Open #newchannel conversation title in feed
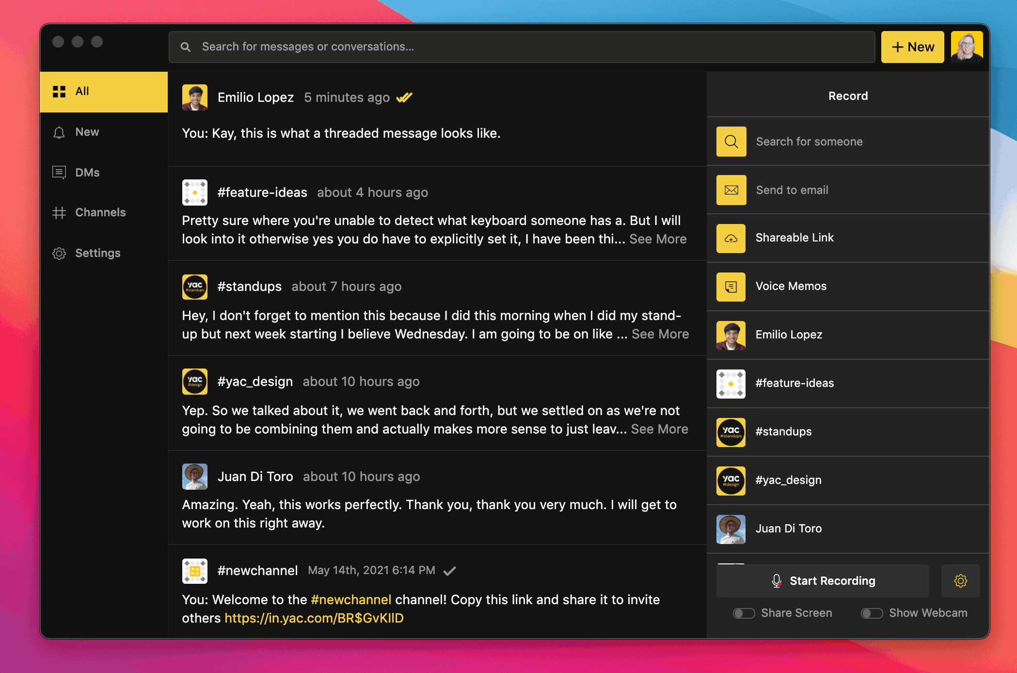The image size is (1017, 673). tap(258, 571)
